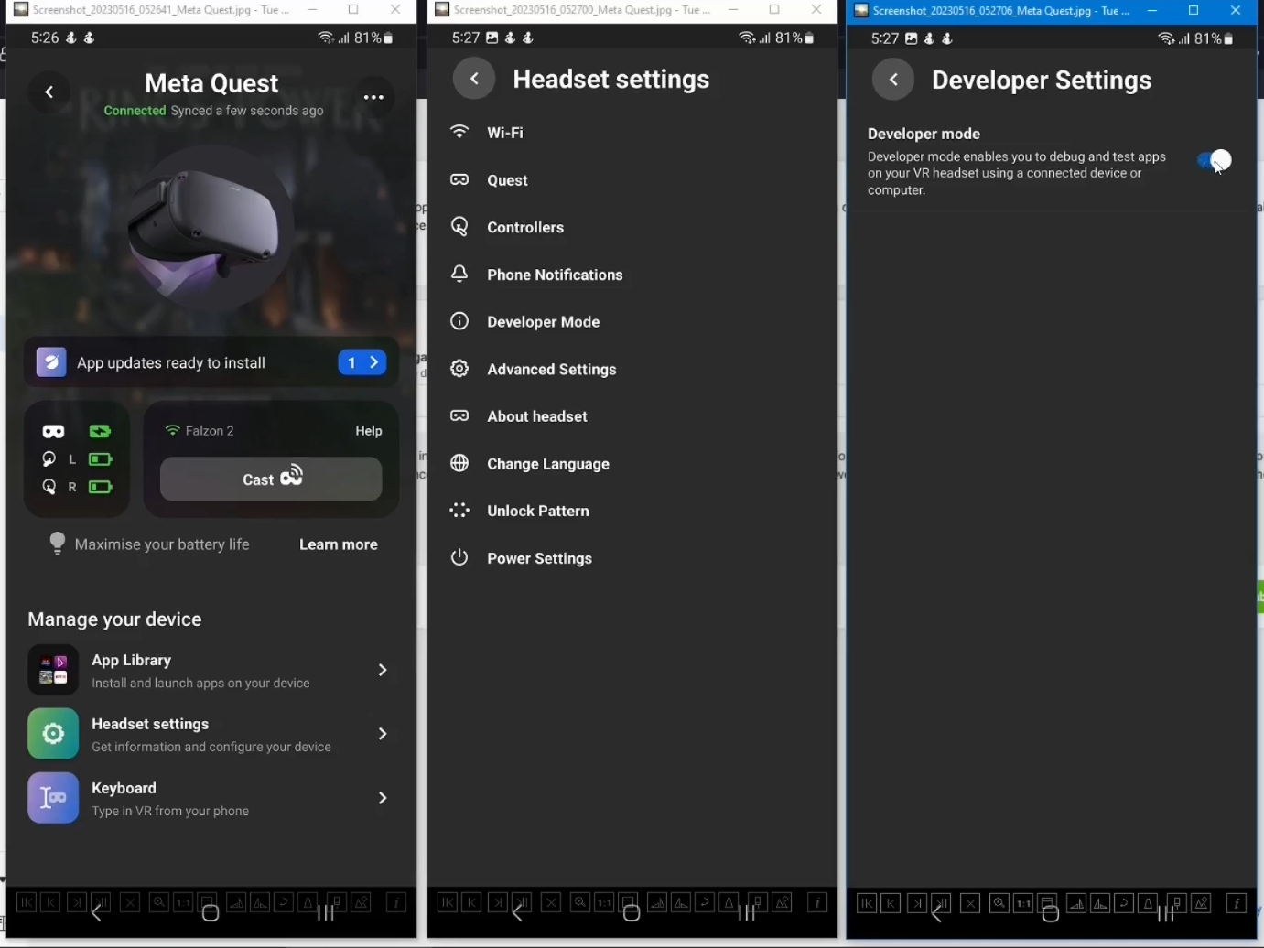Click first-image button in Meta Quest window toolbar

[x=27, y=903]
